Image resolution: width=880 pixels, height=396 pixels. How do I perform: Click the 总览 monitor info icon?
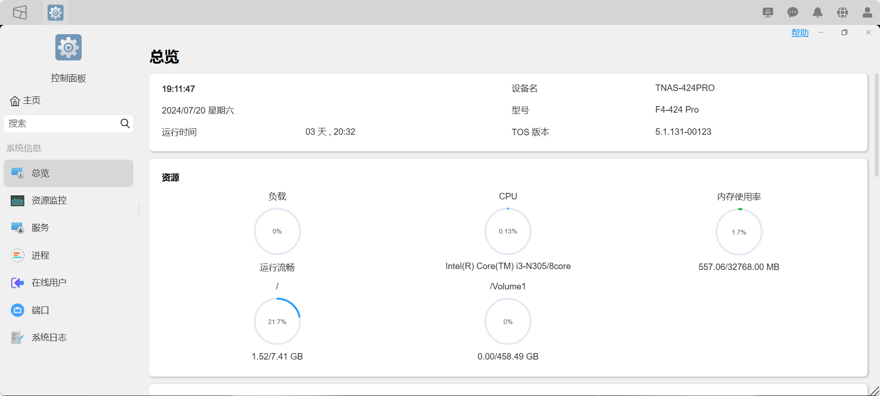coord(18,173)
